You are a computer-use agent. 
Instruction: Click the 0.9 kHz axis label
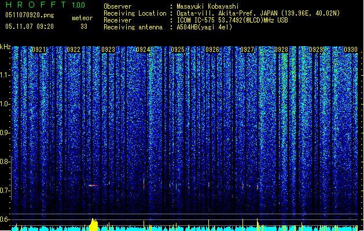[x=5, y=133]
